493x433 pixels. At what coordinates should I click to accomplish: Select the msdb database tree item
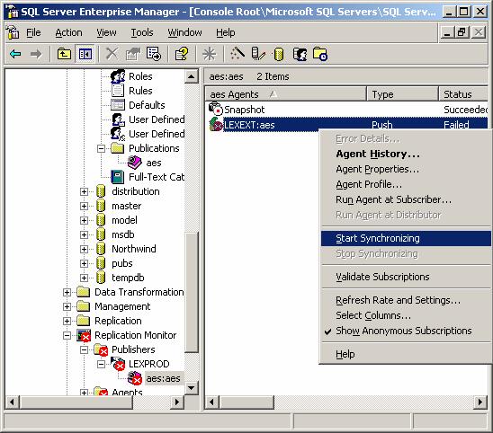tap(123, 234)
